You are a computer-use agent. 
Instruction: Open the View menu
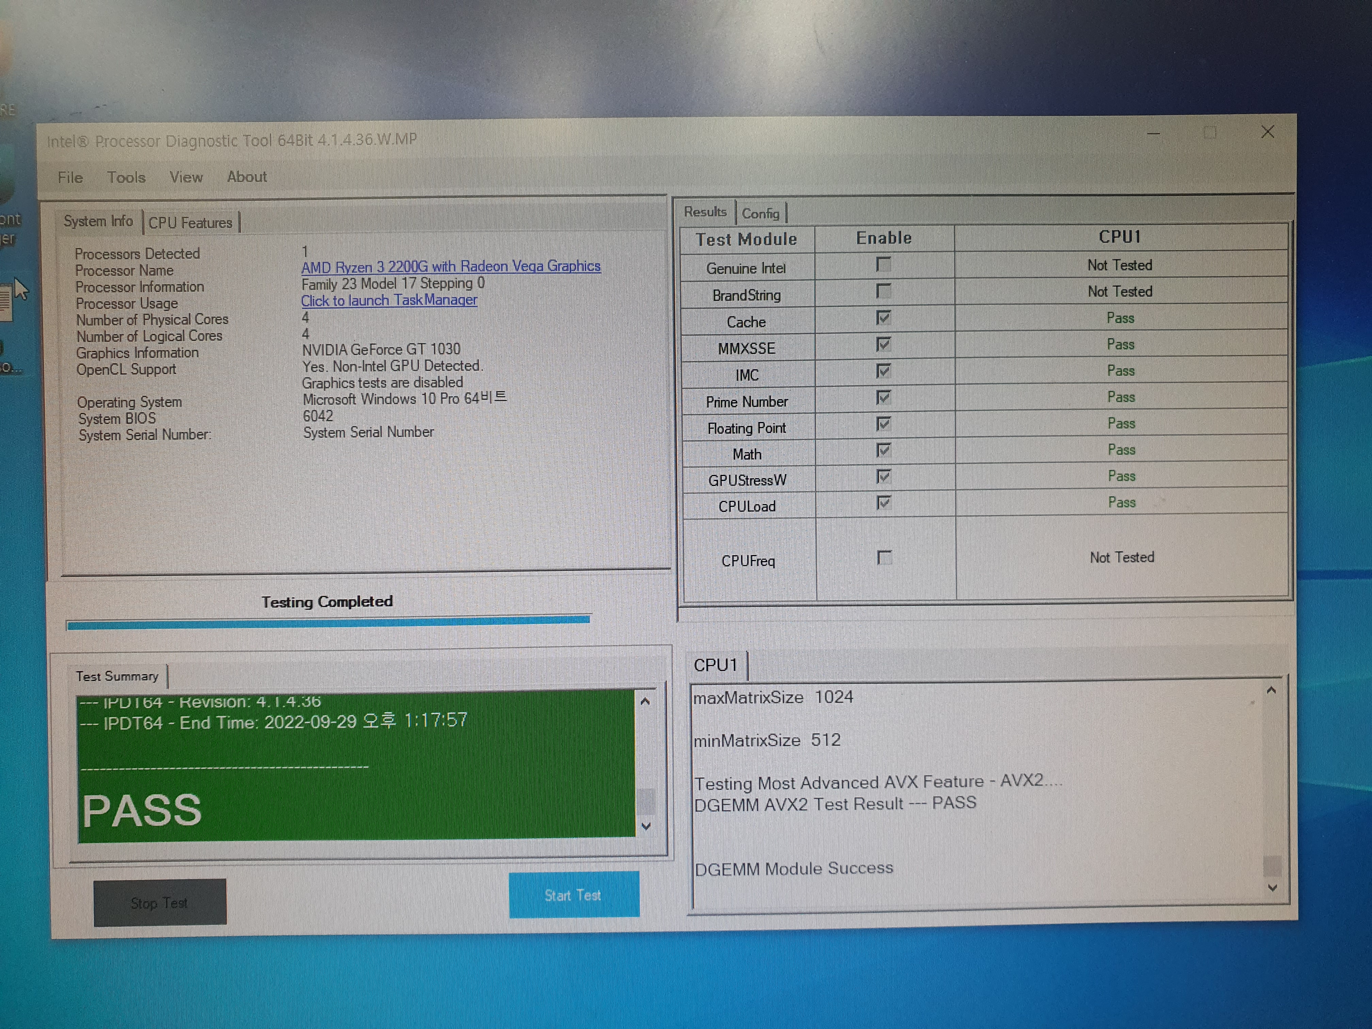186,177
